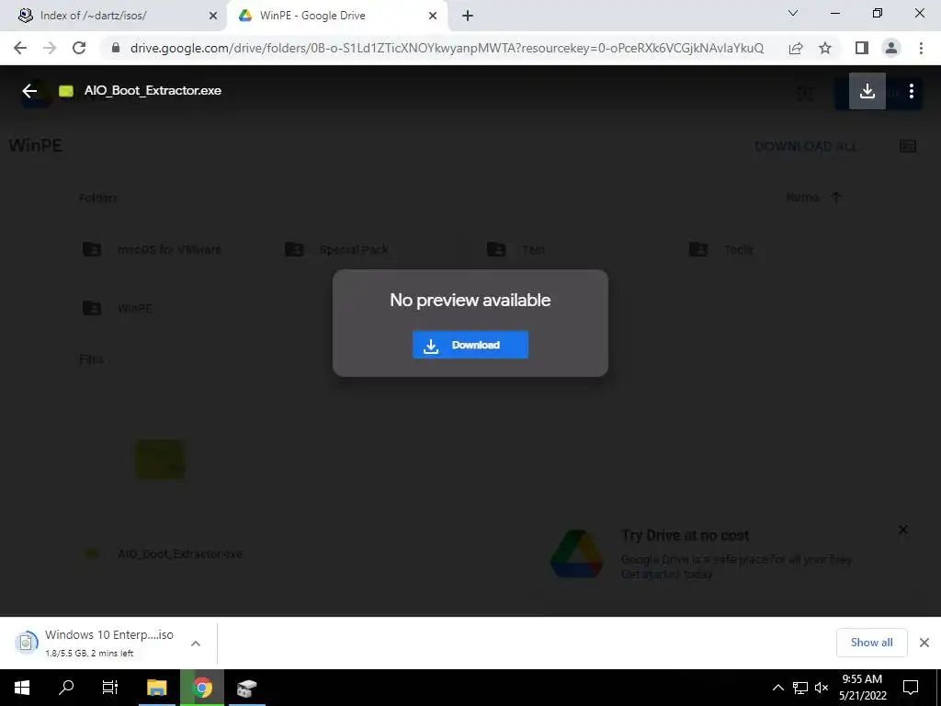Dismiss the Try Drive at no cost banner
The height and width of the screenshot is (706, 941).
pos(902,529)
